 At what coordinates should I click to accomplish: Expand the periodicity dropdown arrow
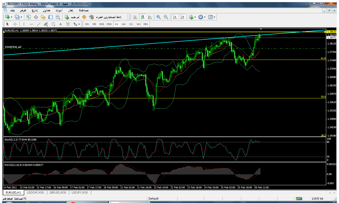pyautogui.click(x=205, y=17)
